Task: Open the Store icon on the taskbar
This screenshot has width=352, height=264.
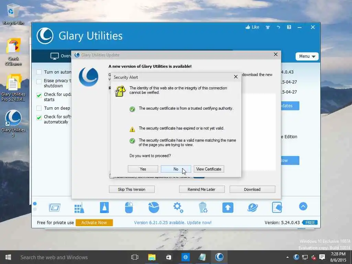Action: click(168, 257)
